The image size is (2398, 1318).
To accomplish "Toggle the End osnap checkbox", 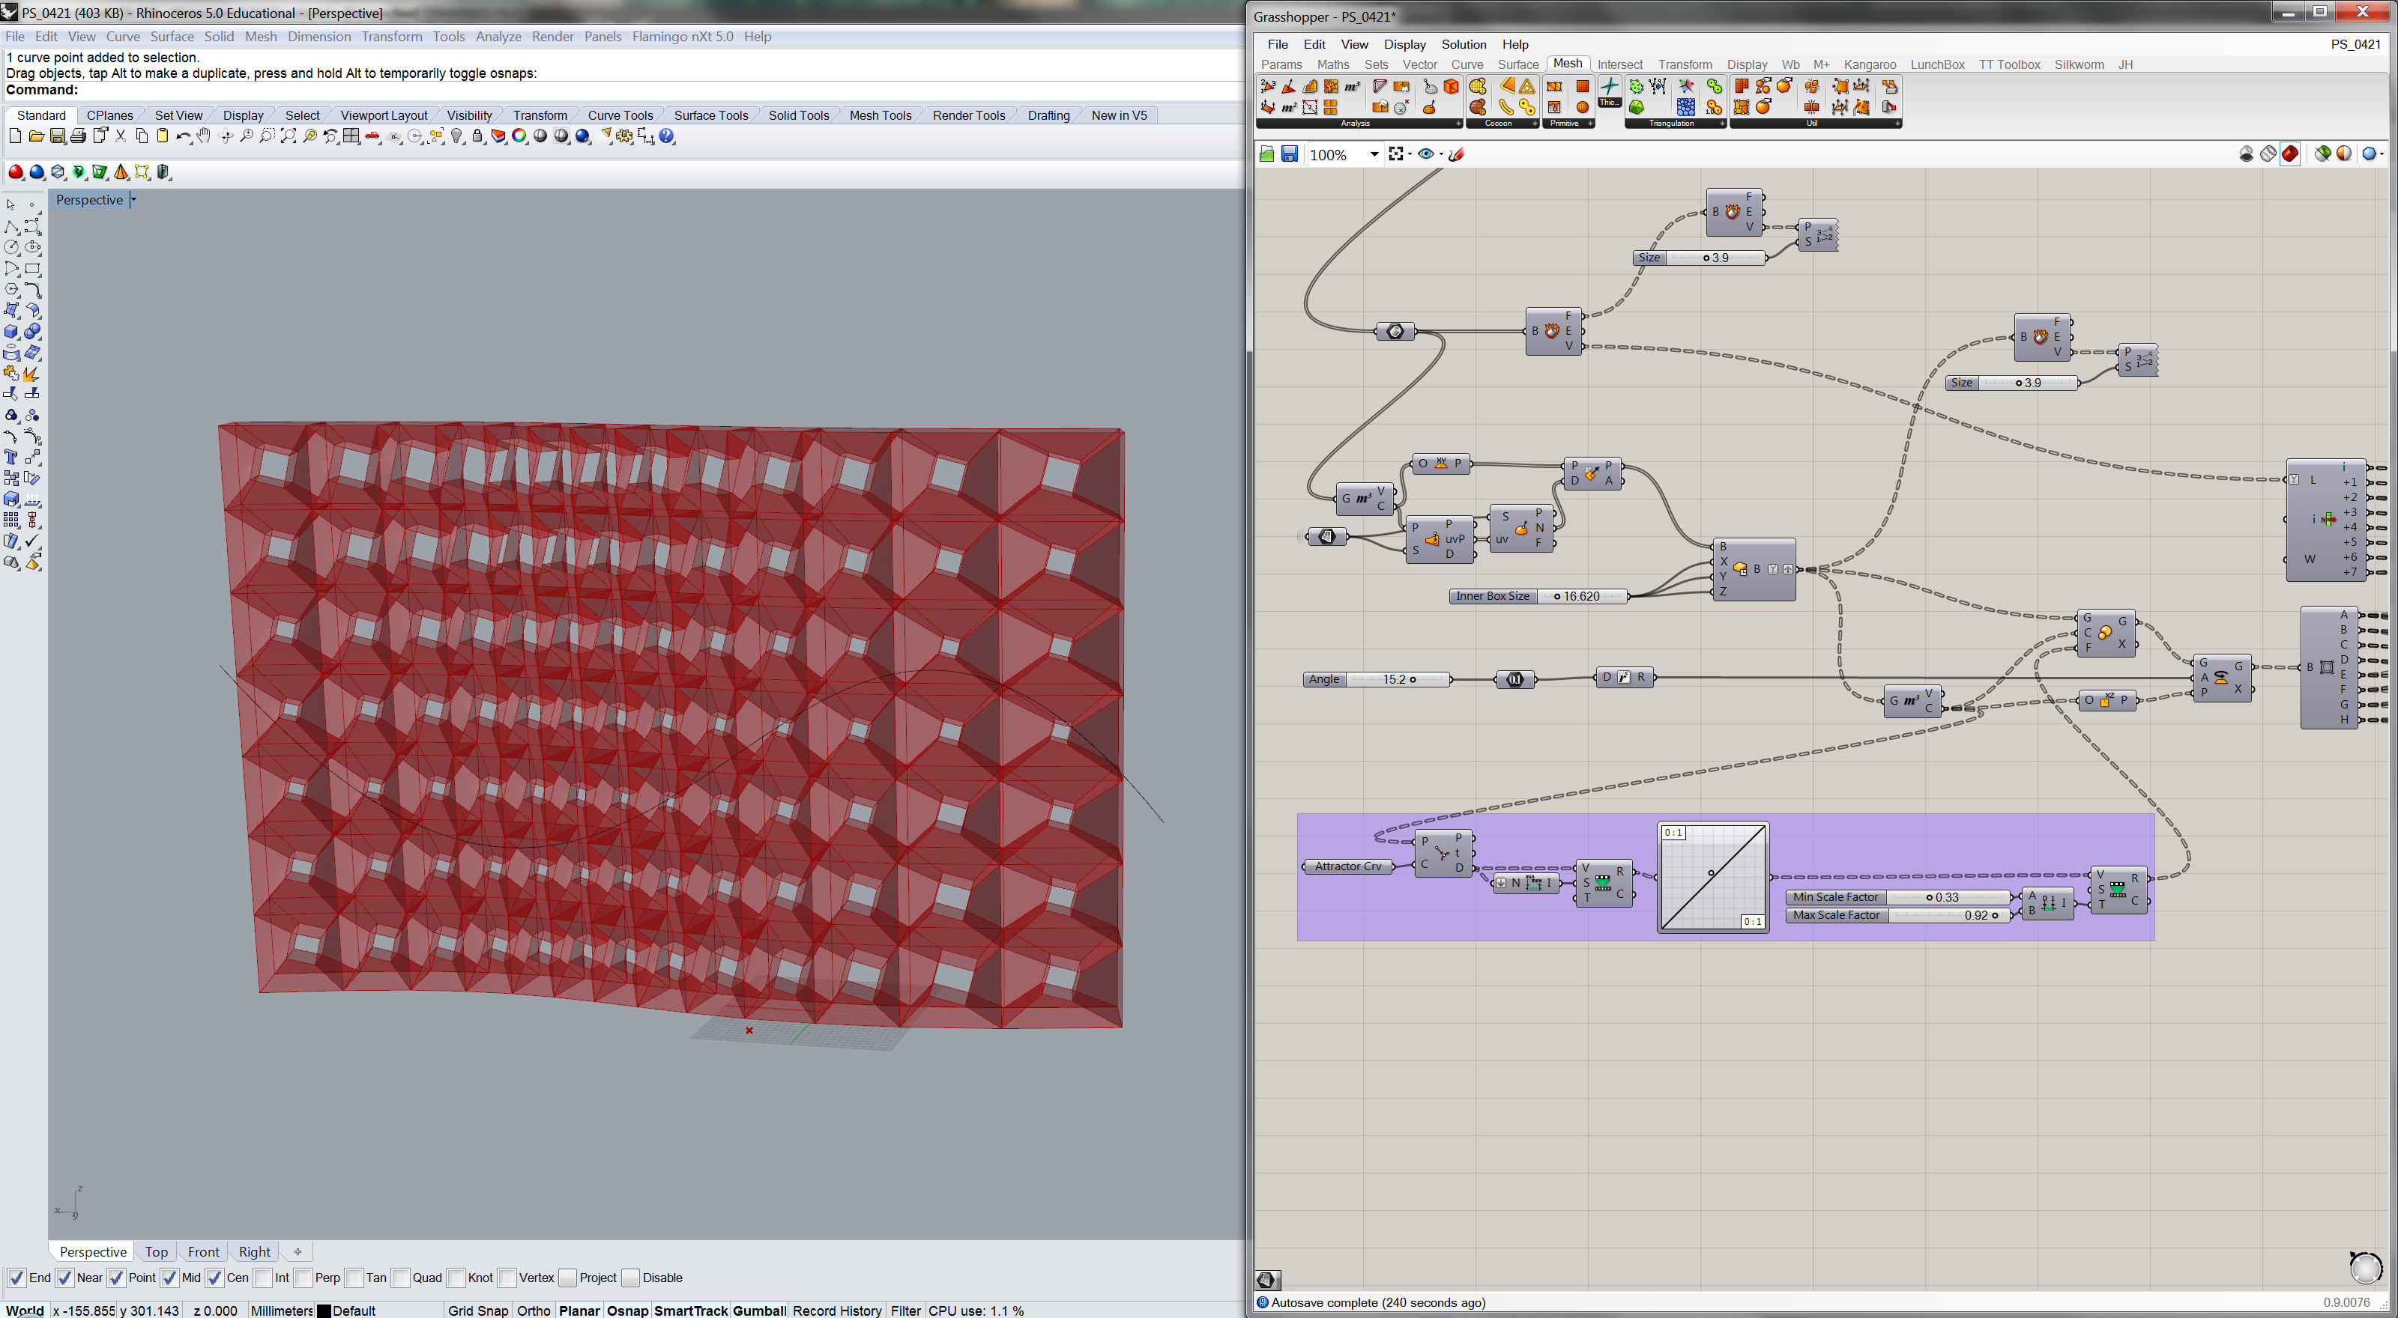I will pyautogui.click(x=16, y=1278).
